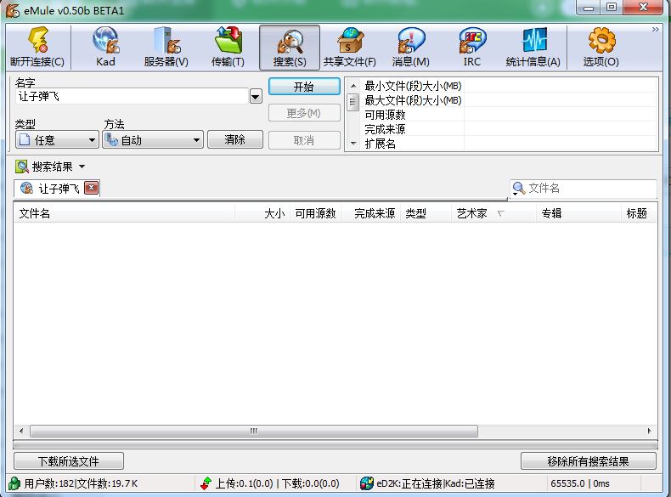
Task: Click the filter list scrollbar thumb
Action: [353, 102]
